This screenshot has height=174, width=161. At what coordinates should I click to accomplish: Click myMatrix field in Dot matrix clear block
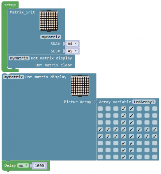pos(19,58)
